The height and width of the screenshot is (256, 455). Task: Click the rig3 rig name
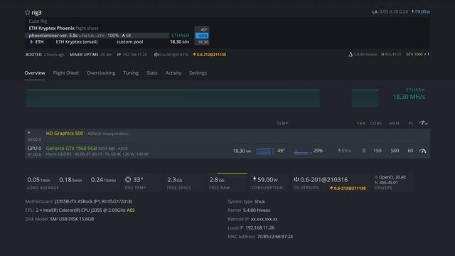coord(36,13)
